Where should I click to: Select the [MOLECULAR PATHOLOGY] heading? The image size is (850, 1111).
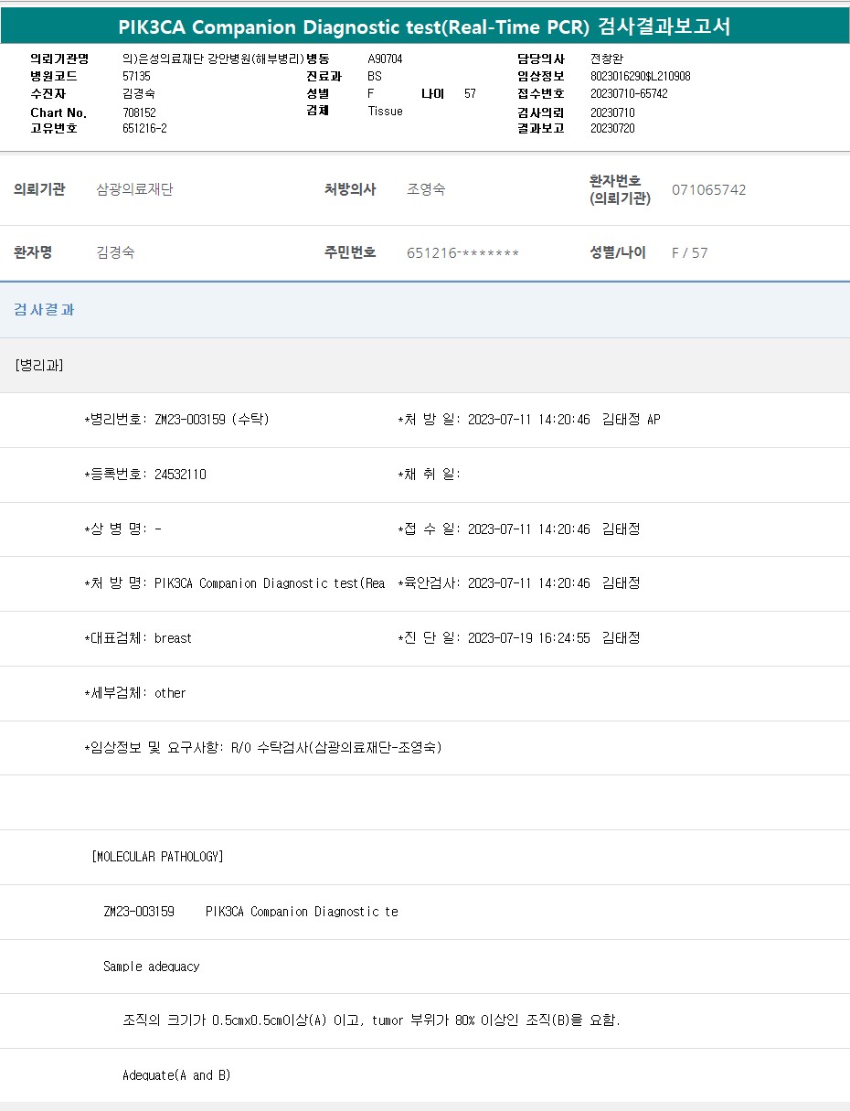(x=157, y=857)
